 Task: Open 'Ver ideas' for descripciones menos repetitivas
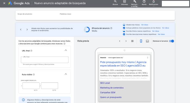pos(161,34)
